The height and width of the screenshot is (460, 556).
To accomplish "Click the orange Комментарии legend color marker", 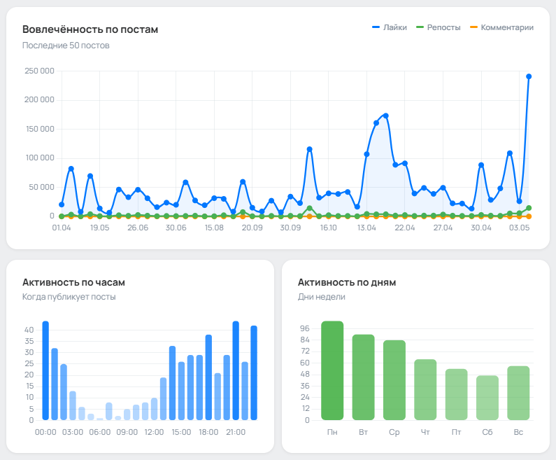I will (473, 28).
